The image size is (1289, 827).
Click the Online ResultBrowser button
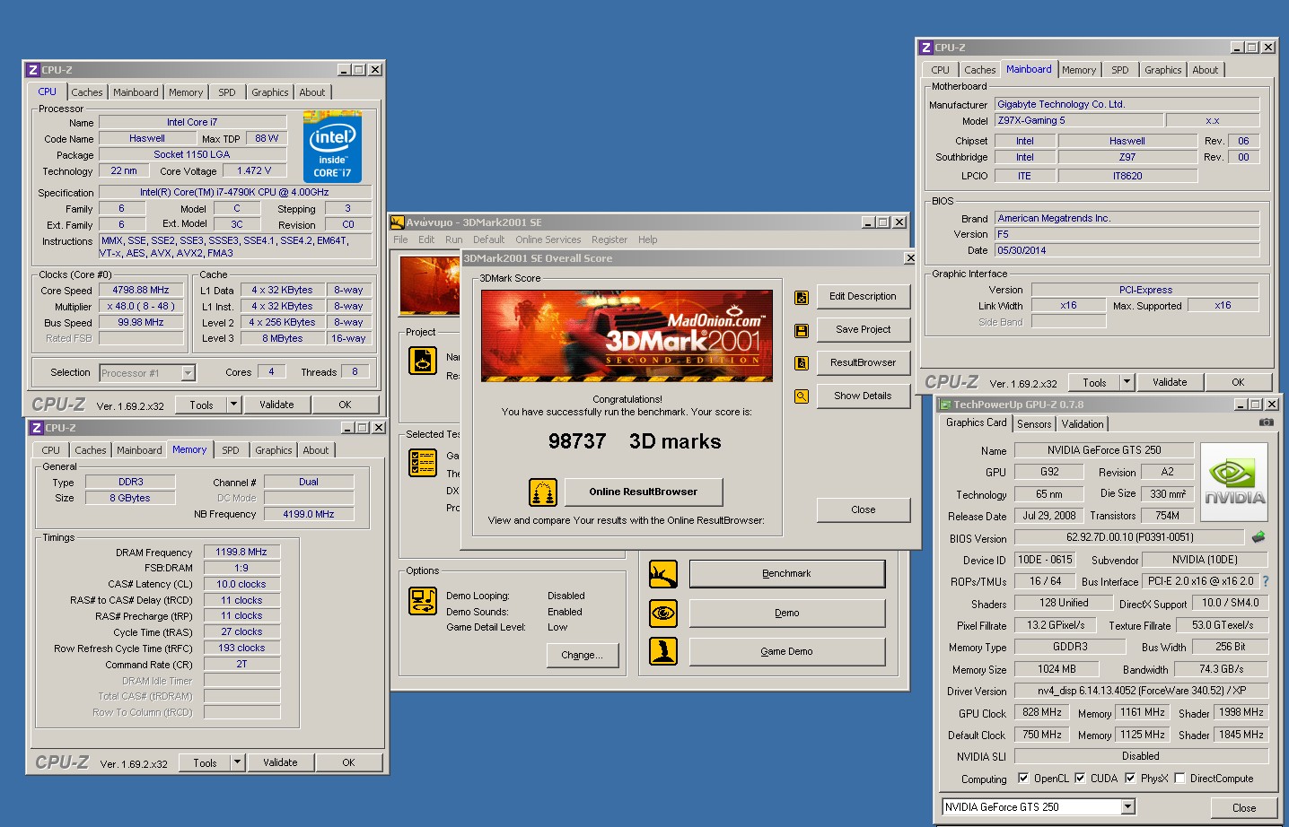(x=643, y=492)
